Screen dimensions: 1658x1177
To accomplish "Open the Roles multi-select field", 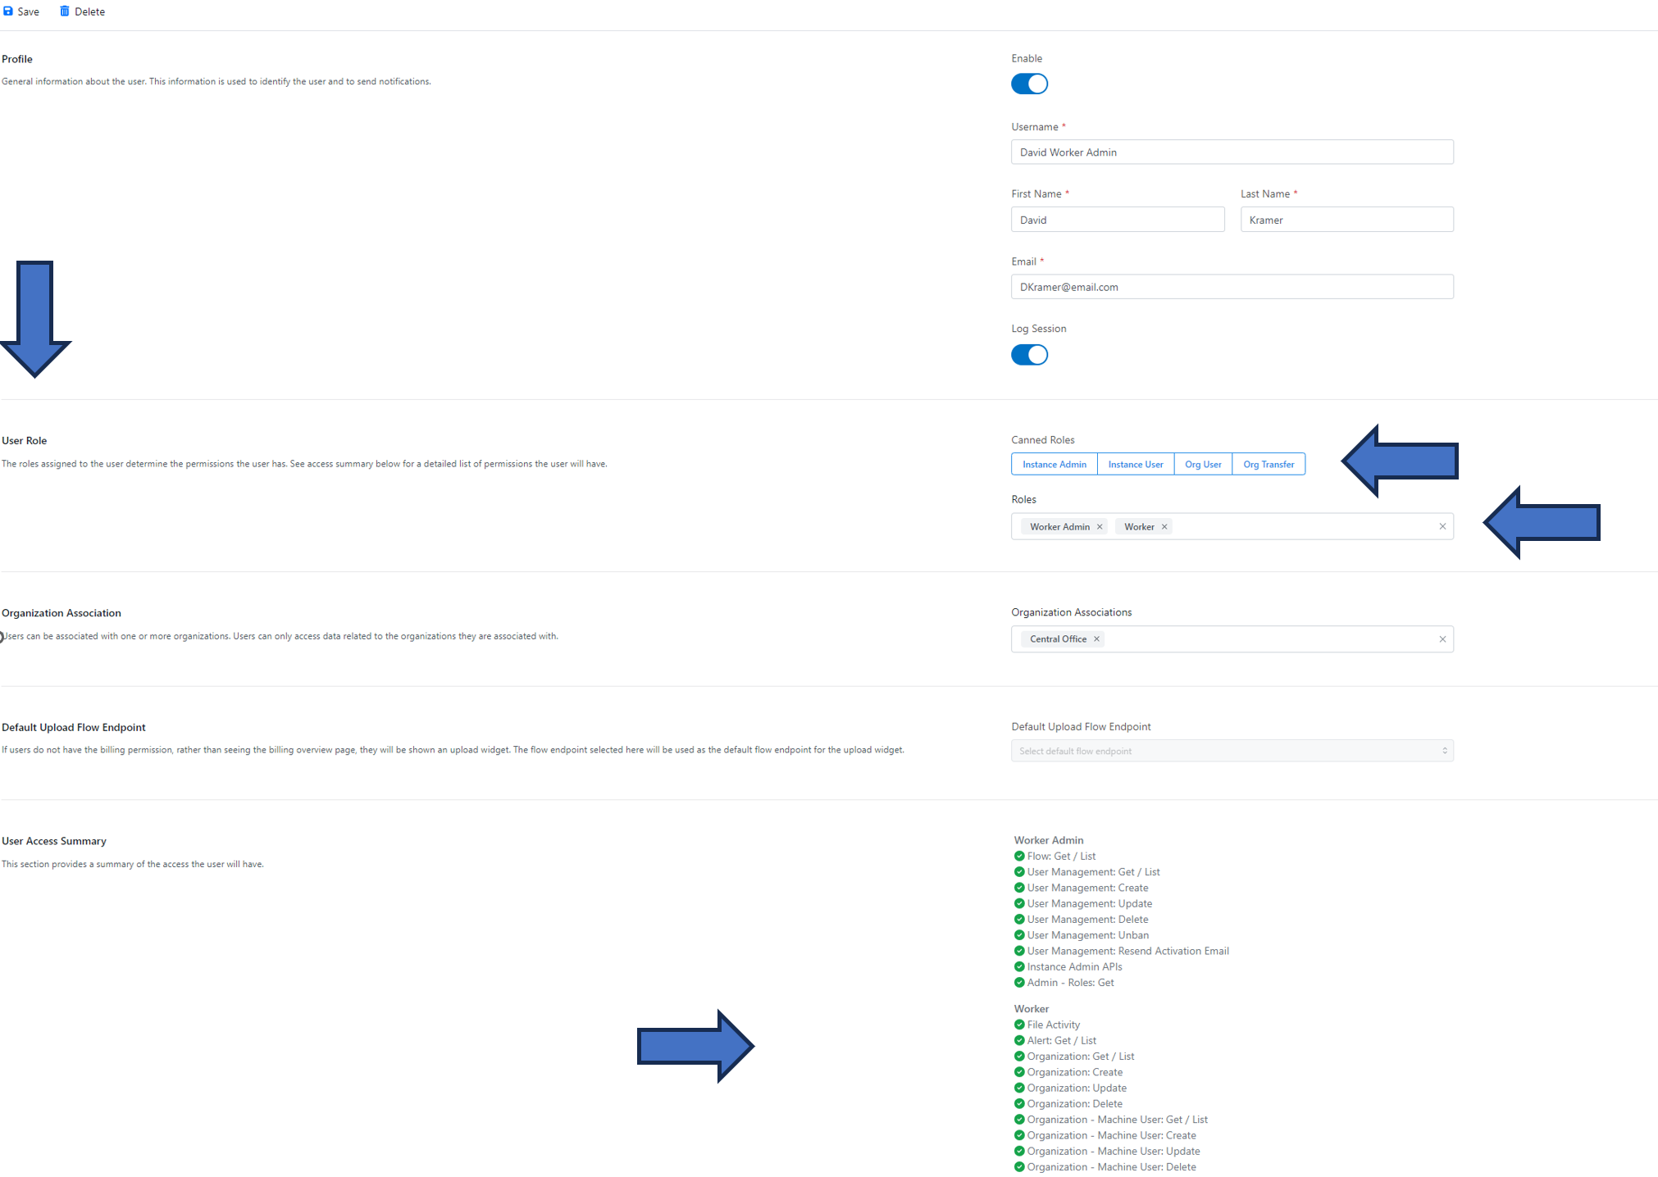I will [1304, 527].
